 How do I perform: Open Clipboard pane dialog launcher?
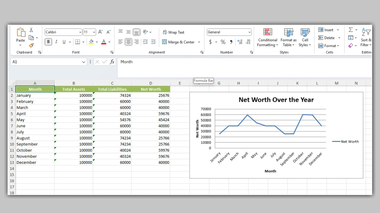point(40,52)
